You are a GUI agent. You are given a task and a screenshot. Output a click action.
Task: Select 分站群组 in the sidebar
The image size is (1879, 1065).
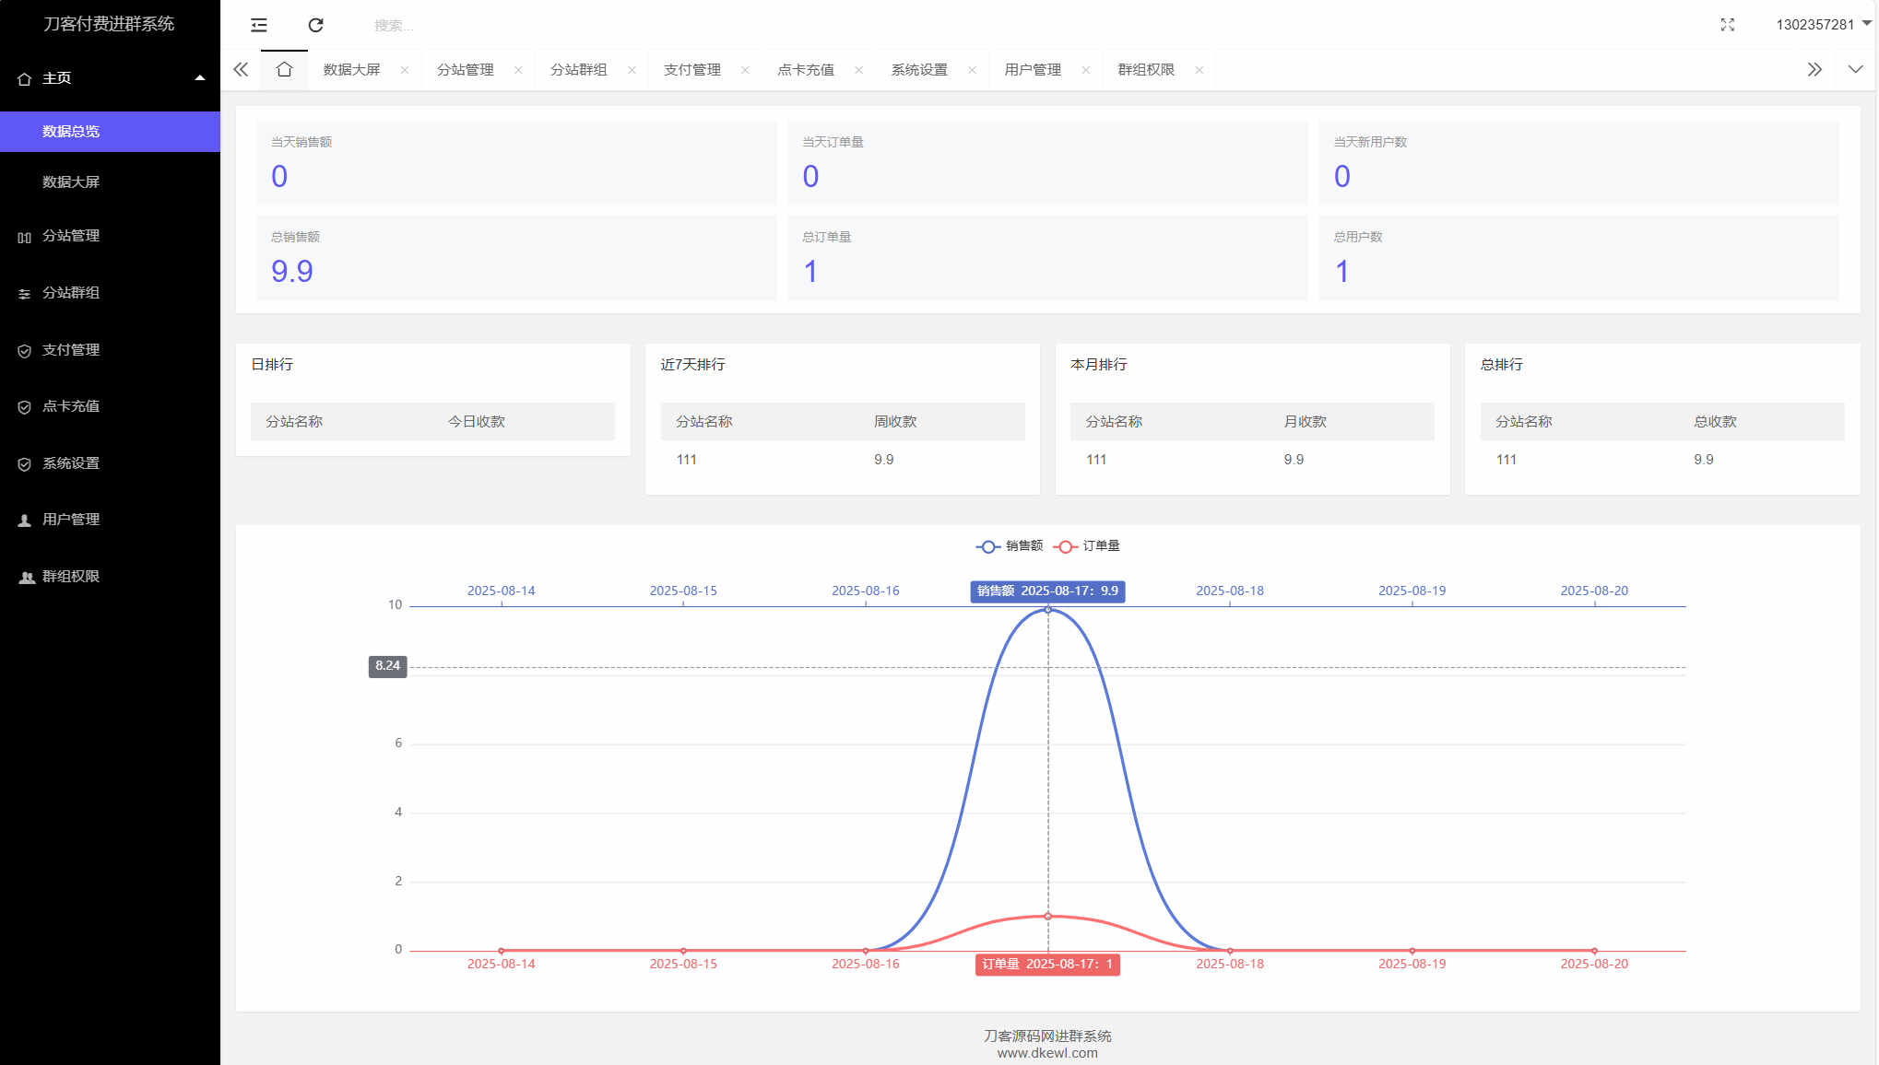70,293
